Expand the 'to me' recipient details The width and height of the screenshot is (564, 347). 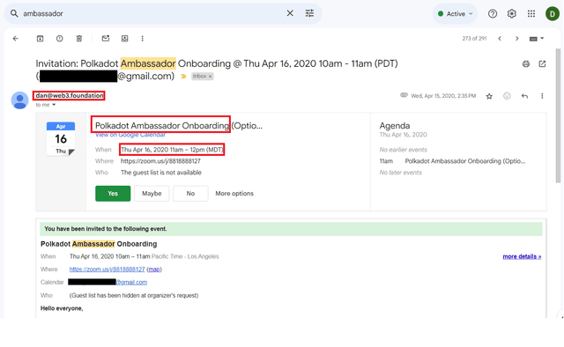(x=54, y=105)
